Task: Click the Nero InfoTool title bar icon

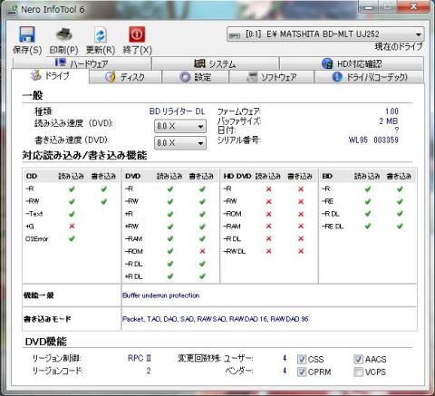Action: tap(13, 10)
